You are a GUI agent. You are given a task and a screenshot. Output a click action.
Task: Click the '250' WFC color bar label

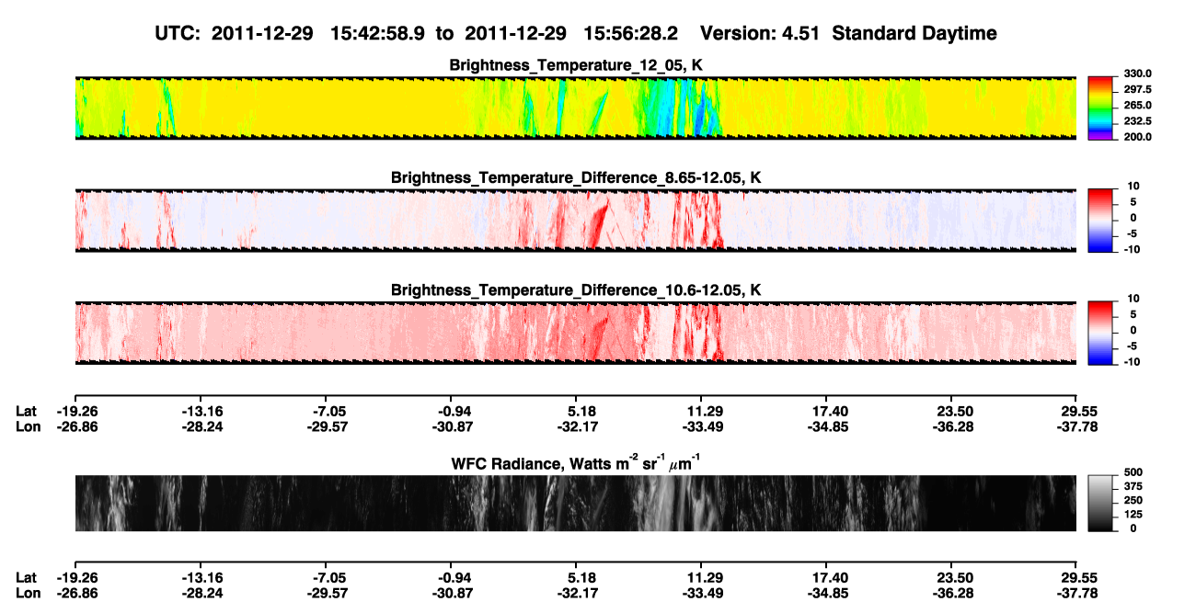[1132, 501]
